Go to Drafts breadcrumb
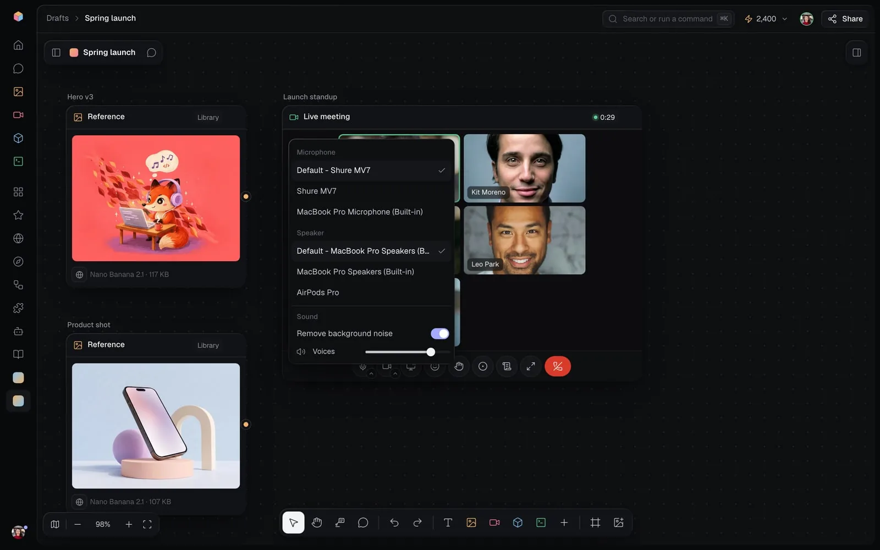This screenshot has width=880, height=550. (58, 18)
